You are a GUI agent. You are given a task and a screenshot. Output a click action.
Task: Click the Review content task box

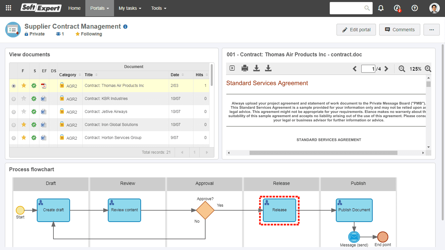[x=124, y=210]
